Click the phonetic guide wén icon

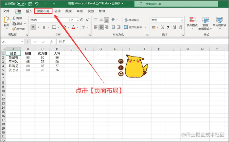(83, 27)
